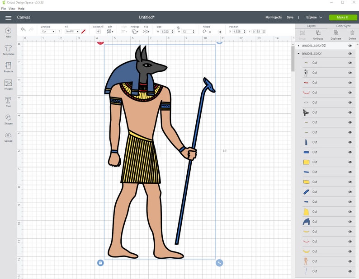
Task: Delete the selected layer
Action: point(352,35)
